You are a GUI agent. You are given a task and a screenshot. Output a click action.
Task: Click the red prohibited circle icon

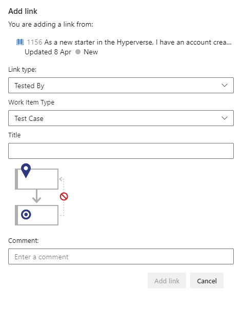pos(64,197)
